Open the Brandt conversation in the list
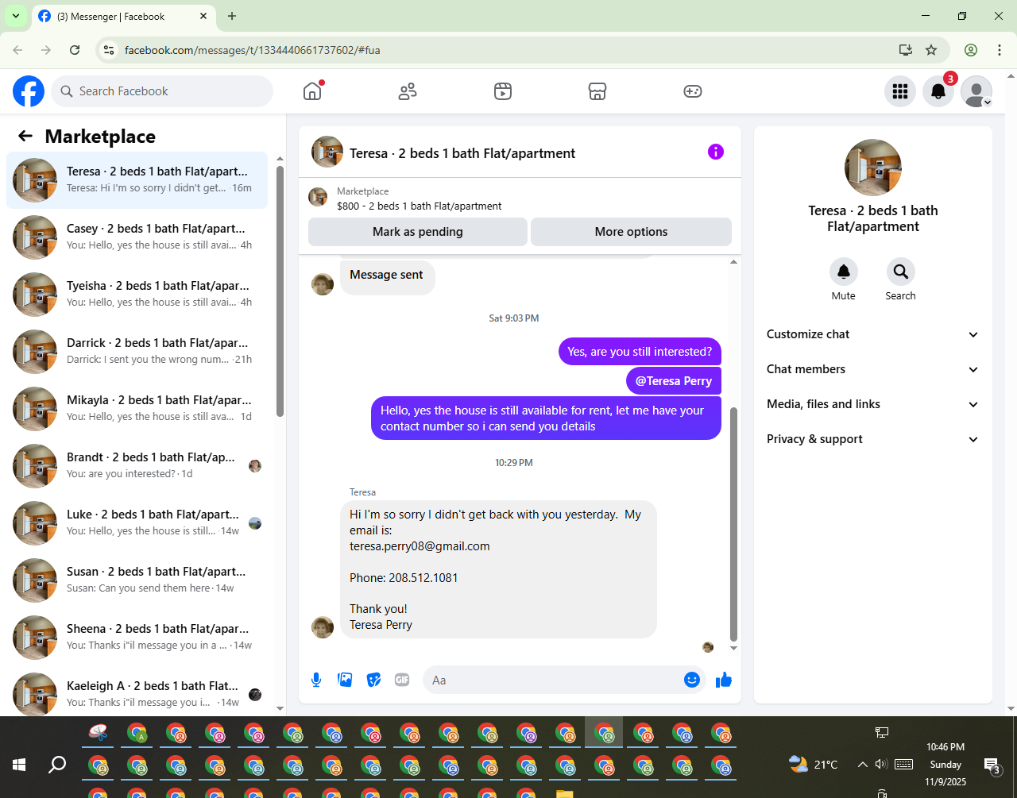The height and width of the screenshot is (798, 1017). (x=137, y=466)
